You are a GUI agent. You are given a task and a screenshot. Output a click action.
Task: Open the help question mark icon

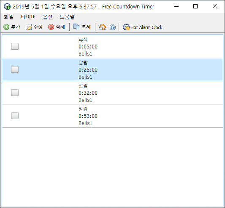point(113,27)
